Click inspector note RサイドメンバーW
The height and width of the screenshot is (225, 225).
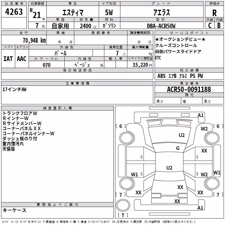point(22,123)
